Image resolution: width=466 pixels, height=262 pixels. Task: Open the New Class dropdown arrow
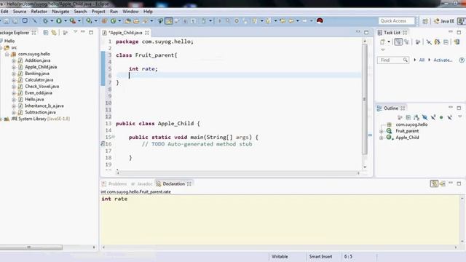[x=119, y=21]
